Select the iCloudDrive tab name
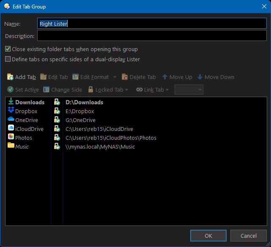The width and height of the screenshot is (271, 247). (29, 129)
